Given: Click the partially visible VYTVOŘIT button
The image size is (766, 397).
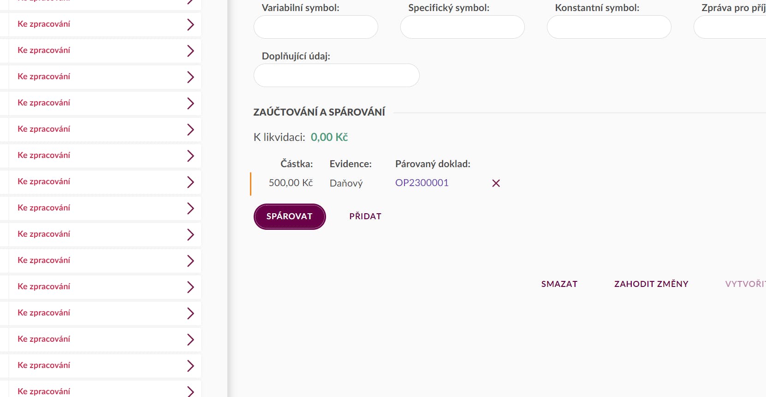Looking at the screenshot, I should click(x=745, y=284).
